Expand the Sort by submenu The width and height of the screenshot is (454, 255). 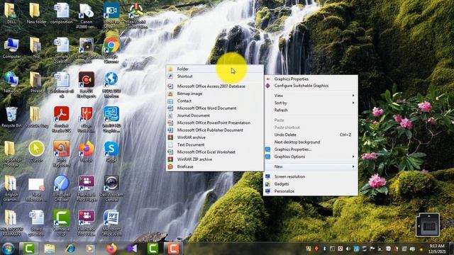tap(311, 103)
